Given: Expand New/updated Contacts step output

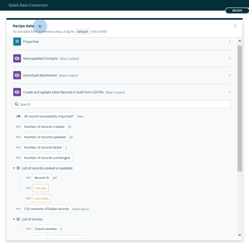Looking at the screenshot, I should (229, 58).
